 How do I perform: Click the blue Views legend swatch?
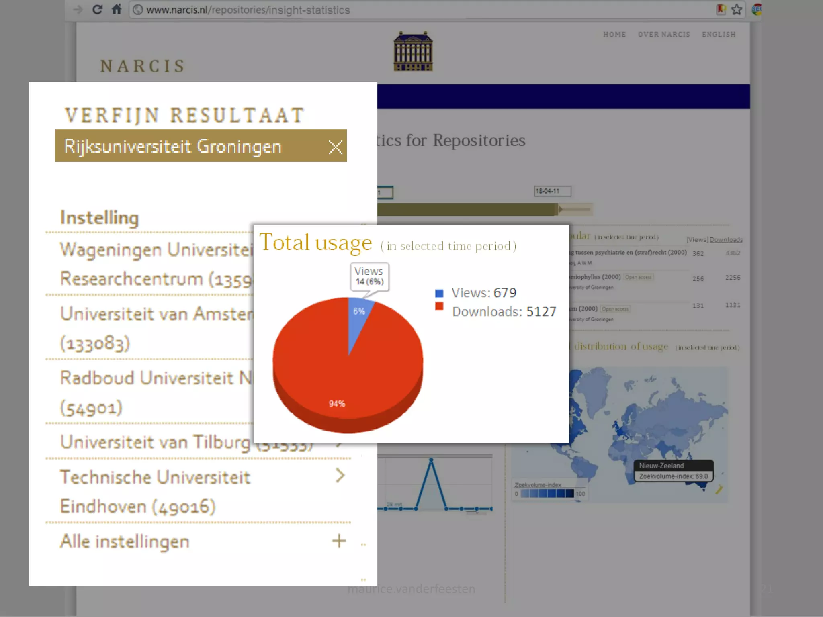(439, 293)
